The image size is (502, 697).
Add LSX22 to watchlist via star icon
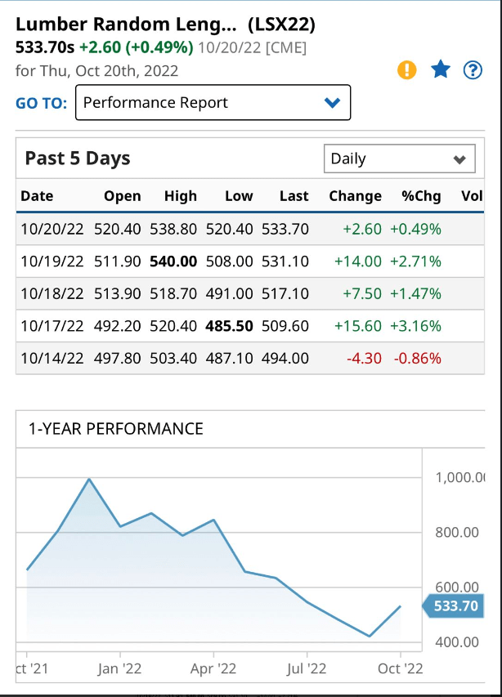pos(441,69)
